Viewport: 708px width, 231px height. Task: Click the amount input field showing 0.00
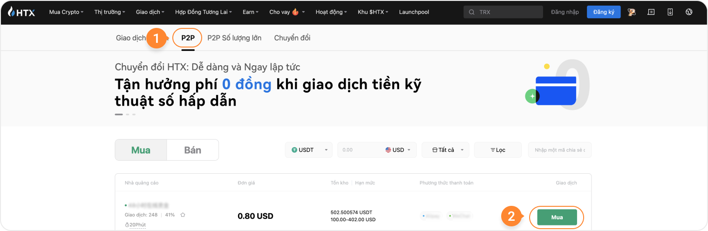point(360,150)
